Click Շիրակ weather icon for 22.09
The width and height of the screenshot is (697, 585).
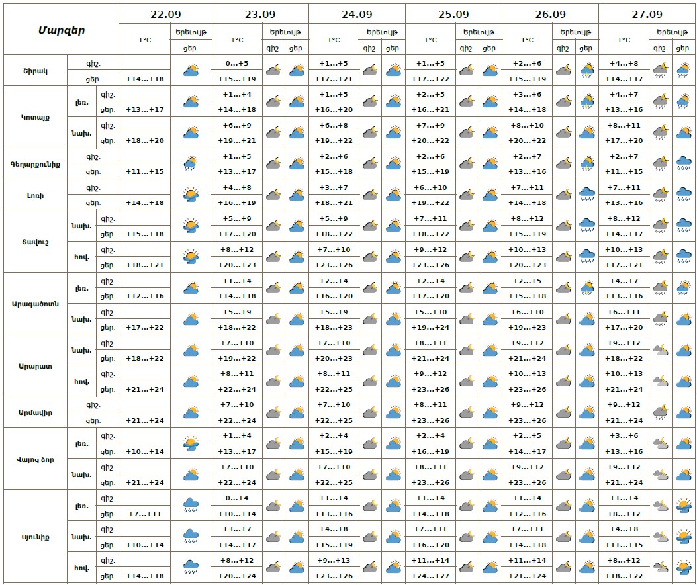point(191,71)
